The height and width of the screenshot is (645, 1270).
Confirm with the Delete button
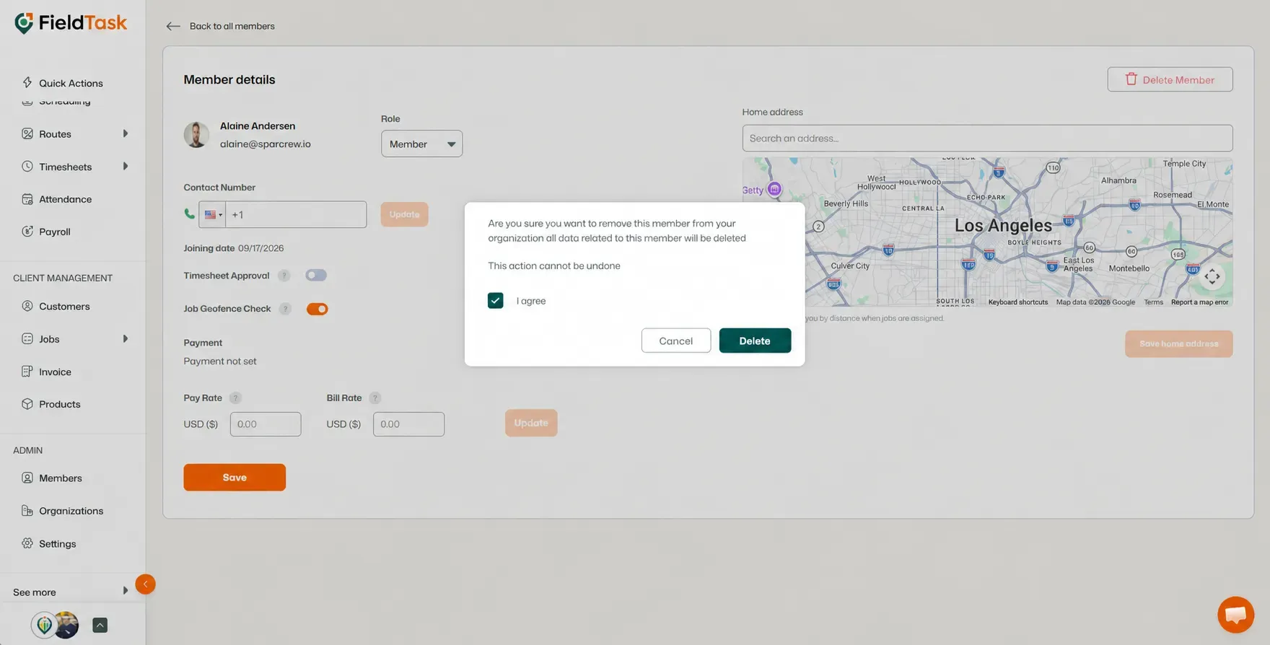[x=755, y=341]
